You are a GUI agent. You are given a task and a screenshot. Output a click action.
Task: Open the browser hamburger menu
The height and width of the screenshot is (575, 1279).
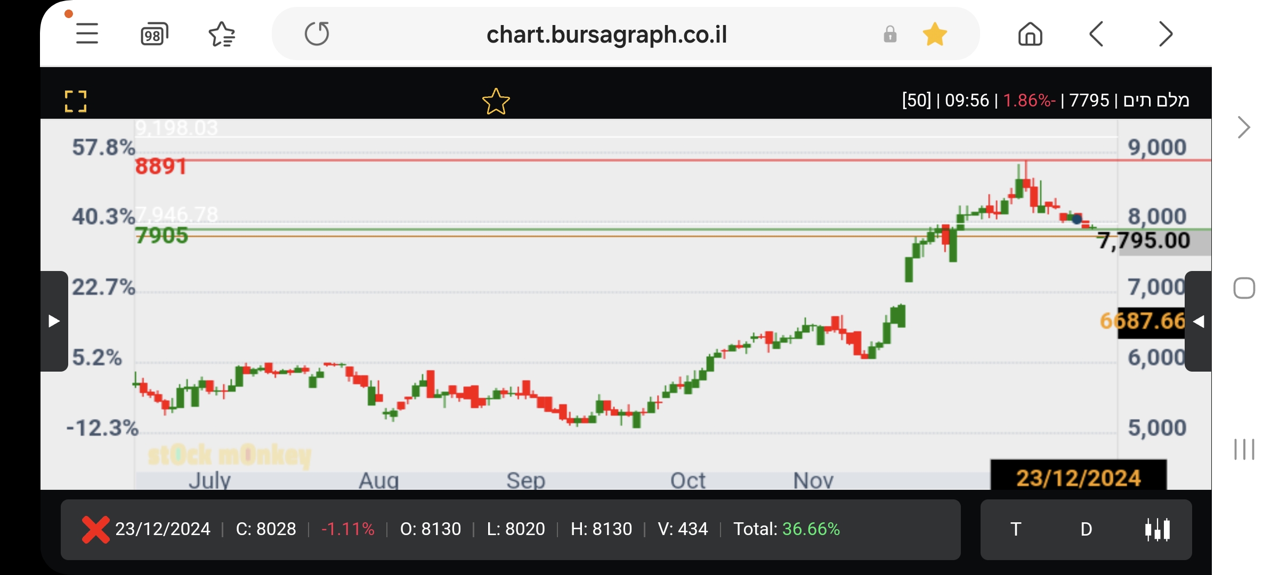coord(87,34)
